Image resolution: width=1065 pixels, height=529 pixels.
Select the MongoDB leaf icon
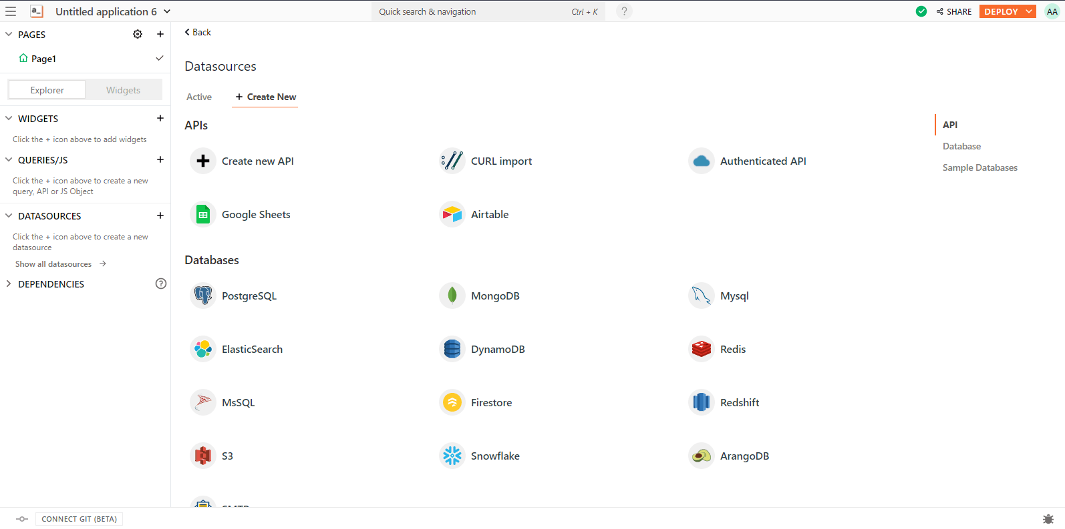[452, 296]
